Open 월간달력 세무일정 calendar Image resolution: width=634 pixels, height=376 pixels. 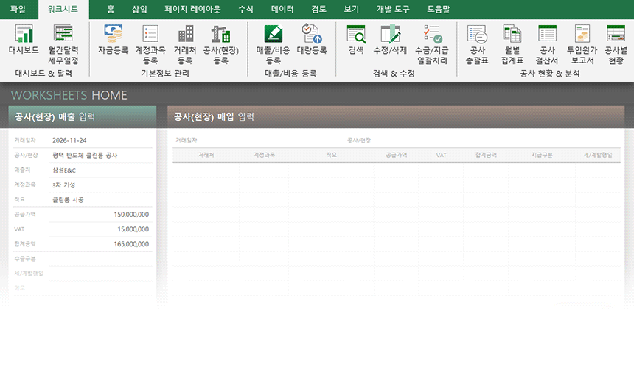[63, 34]
